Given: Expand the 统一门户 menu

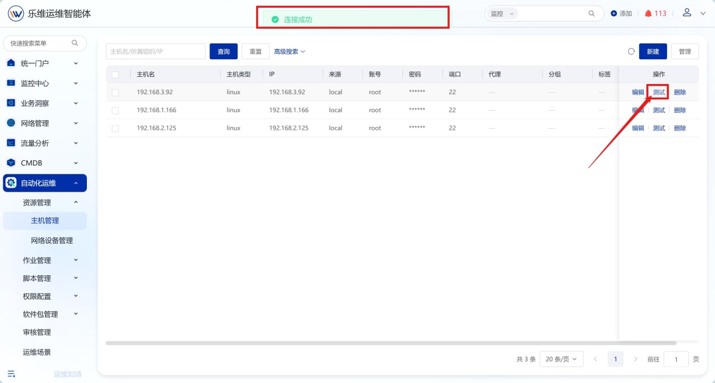Looking at the screenshot, I should point(76,63).
